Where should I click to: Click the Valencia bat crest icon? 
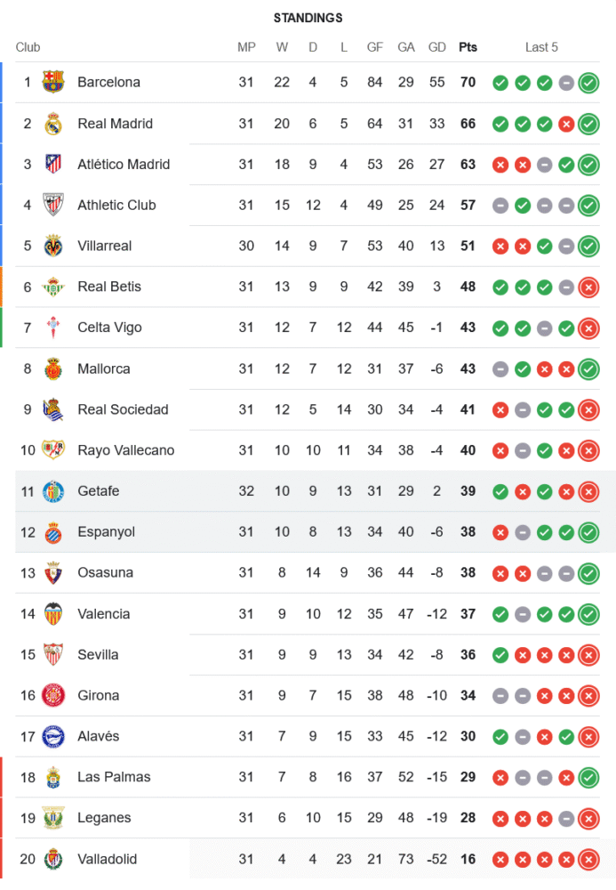point(53,614)
